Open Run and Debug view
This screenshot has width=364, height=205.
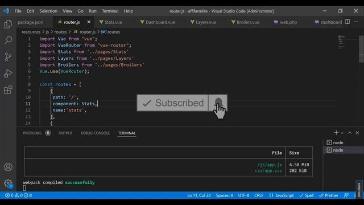[8, 73]
